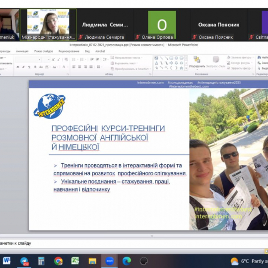Image resolution: width=268 pixels, height=268 pixels.
Task: Open Microsoft Edge from the taskbar
Action: (127, 261)
